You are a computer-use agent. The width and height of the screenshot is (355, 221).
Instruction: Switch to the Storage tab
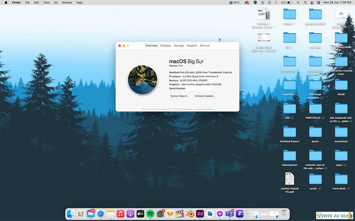(x=179, y=46)
